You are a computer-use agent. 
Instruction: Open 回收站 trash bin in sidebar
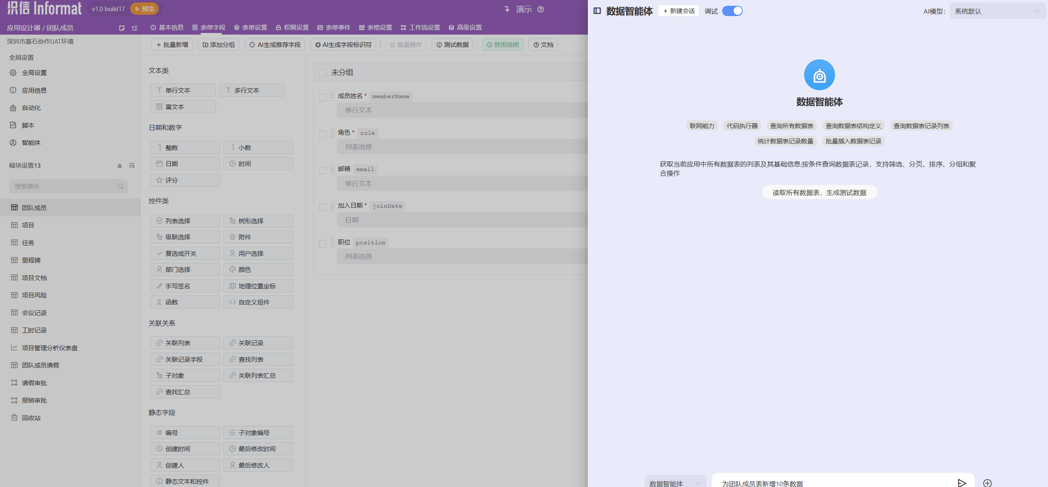pyautogui.click(x=31, y=418)
